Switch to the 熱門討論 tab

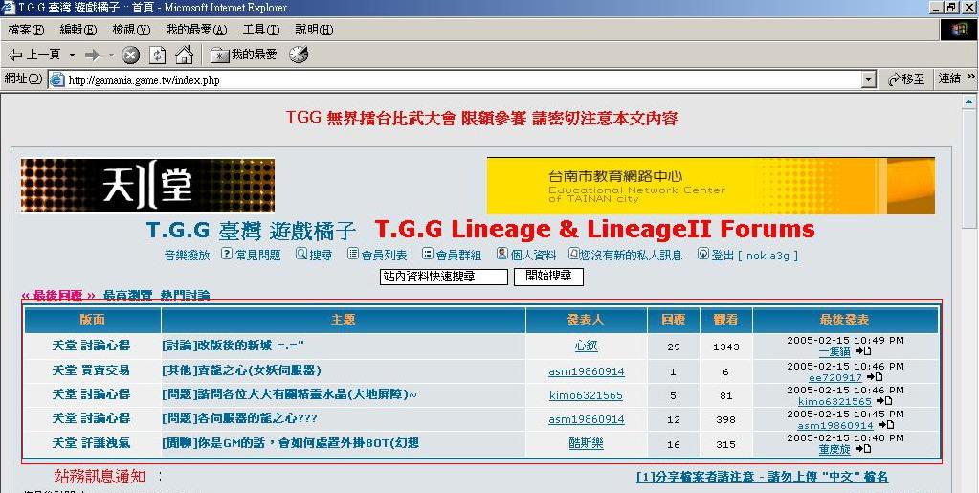pyautogui.click(x=185, y=296)
